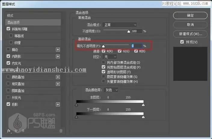The height and width of the screenshot is (139, 212).
Task: Click 下一图层 black point slider handle
Action: coord(76,117)
